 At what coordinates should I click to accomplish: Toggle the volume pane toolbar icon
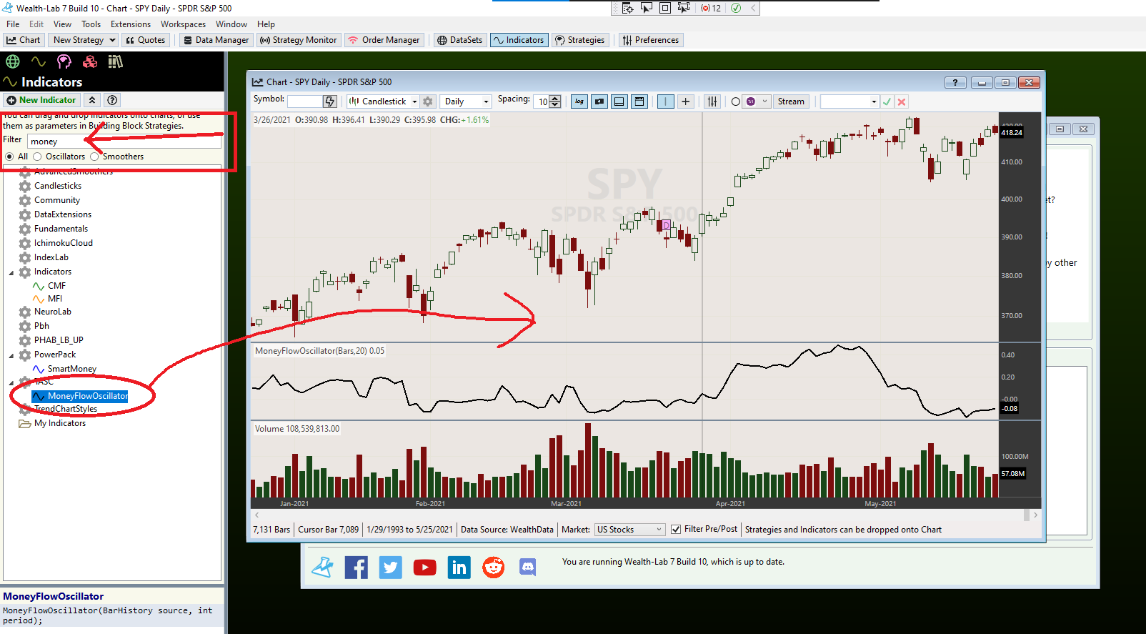[x=619, y=101]
